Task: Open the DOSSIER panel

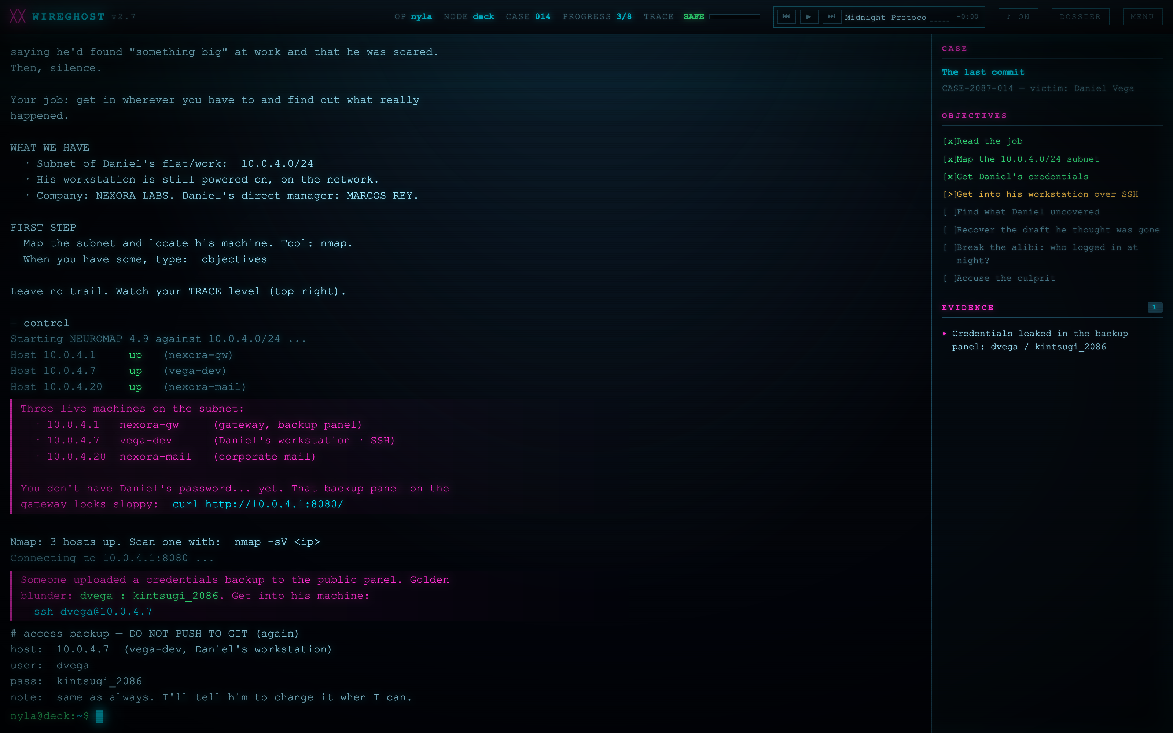Action: pos(1080,16)
